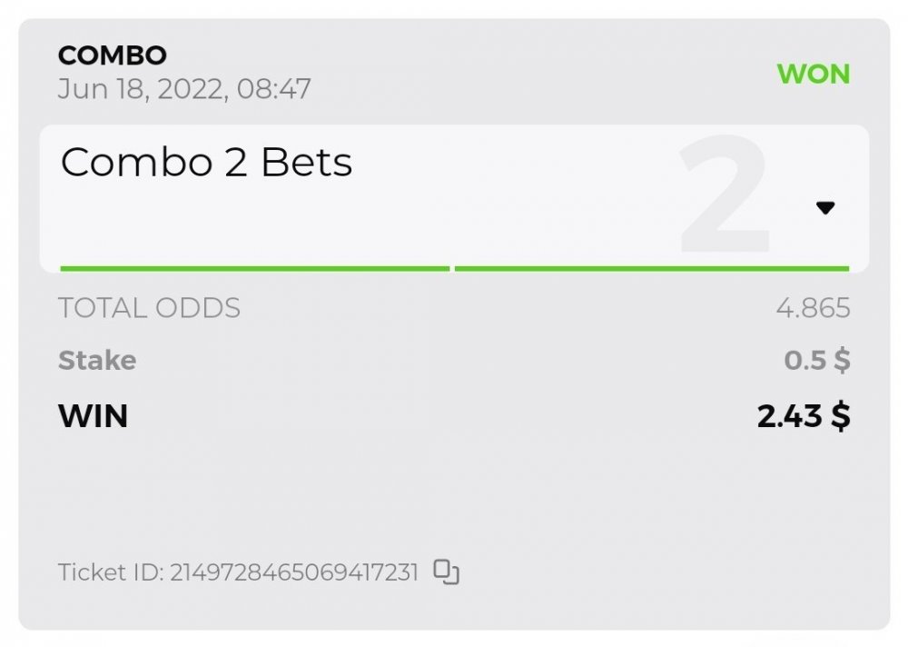Screen dimensions: 908x647
Task: Click the Combo 2 Bets title text
Action: (x=206, y=163)
